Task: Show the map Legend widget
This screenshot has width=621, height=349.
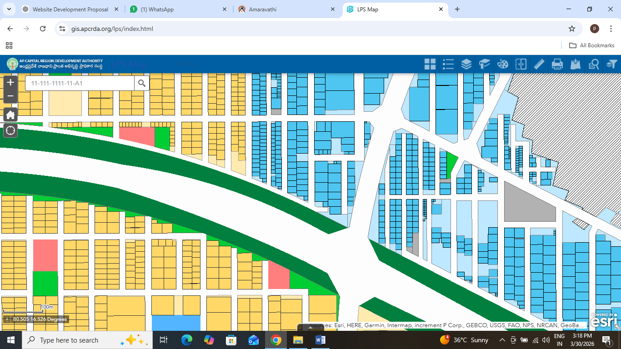Action: [x=448, y=64]
